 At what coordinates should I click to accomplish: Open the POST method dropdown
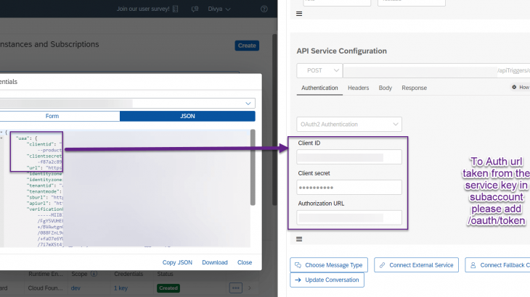pos(319,70)
